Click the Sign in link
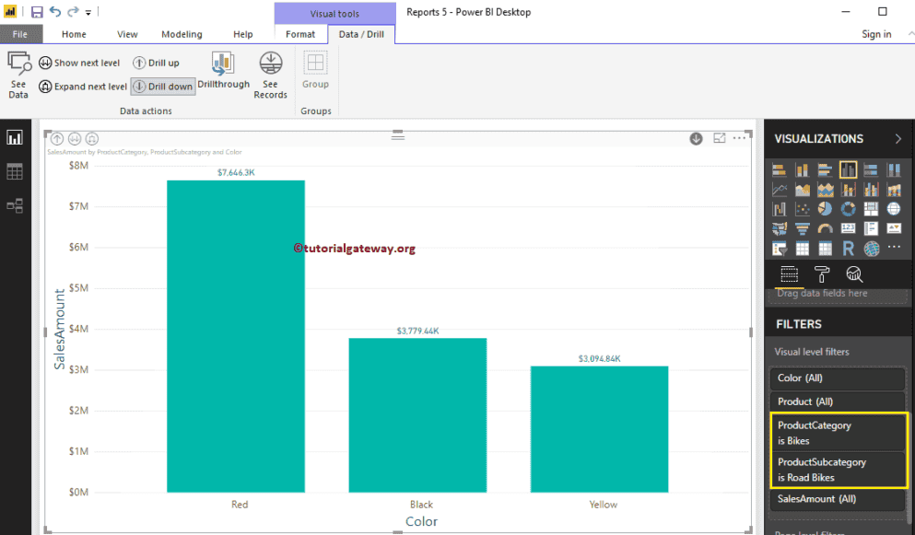 (876, 34)
